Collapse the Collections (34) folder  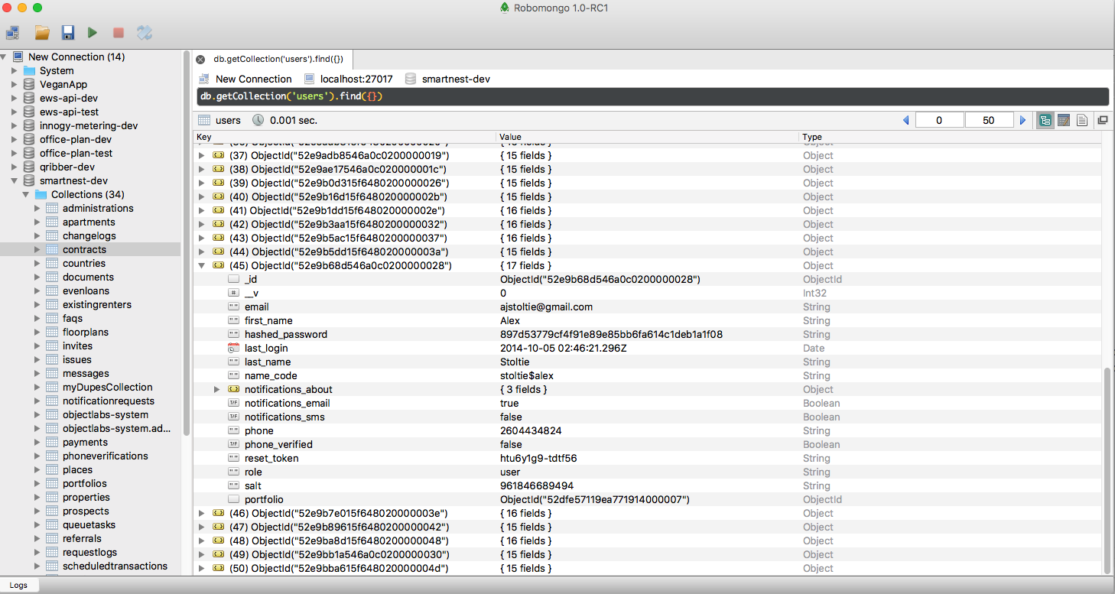point(26,194)
